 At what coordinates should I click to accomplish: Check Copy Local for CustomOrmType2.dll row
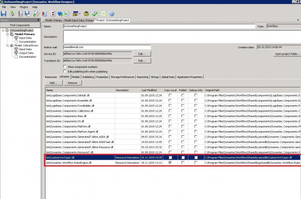[170, 158]
